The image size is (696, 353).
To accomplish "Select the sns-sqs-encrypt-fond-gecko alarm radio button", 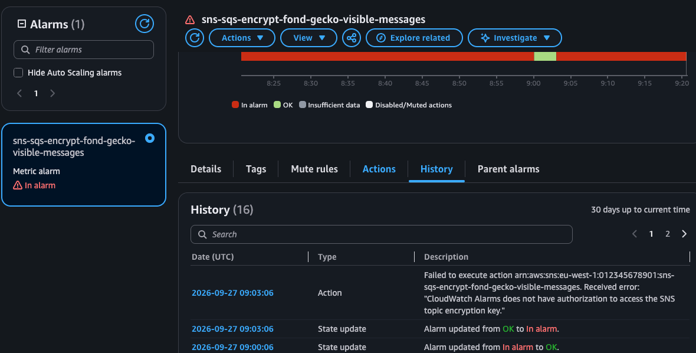I will [150, 138].
